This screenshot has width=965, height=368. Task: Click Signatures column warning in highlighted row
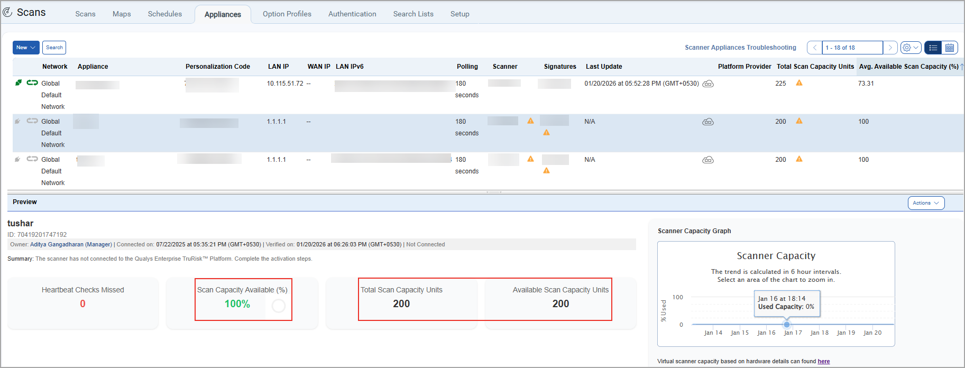pos(546,132)
